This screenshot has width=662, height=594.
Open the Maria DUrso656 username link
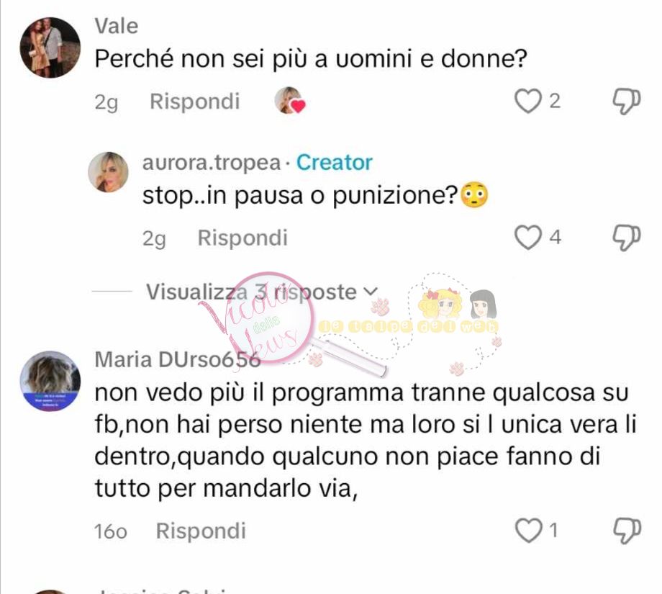coord(177,360)
